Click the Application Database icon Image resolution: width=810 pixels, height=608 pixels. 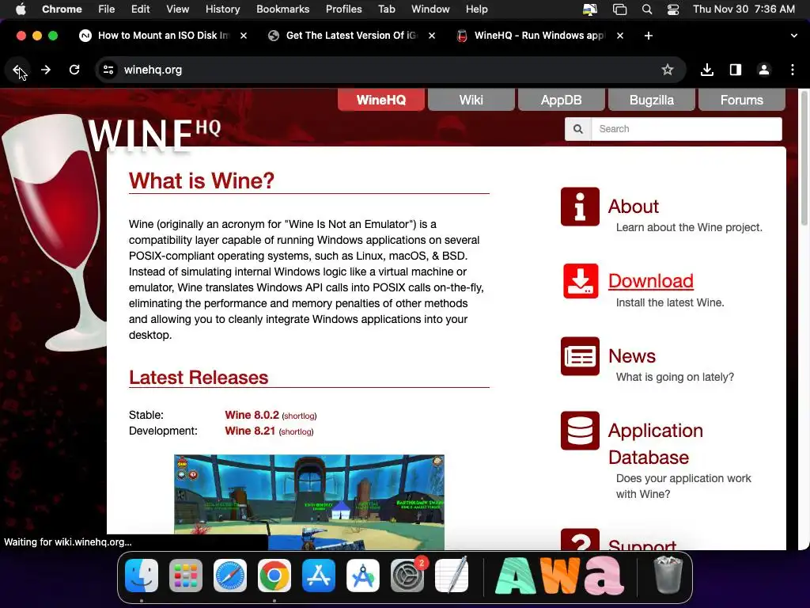click(x=580, y=431)
